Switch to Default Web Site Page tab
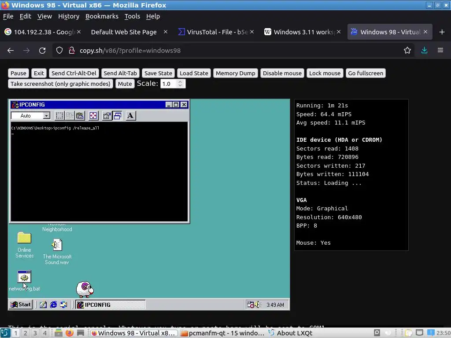Image resolution: width=451 pixels, height=338 pixels. (124, 32)
